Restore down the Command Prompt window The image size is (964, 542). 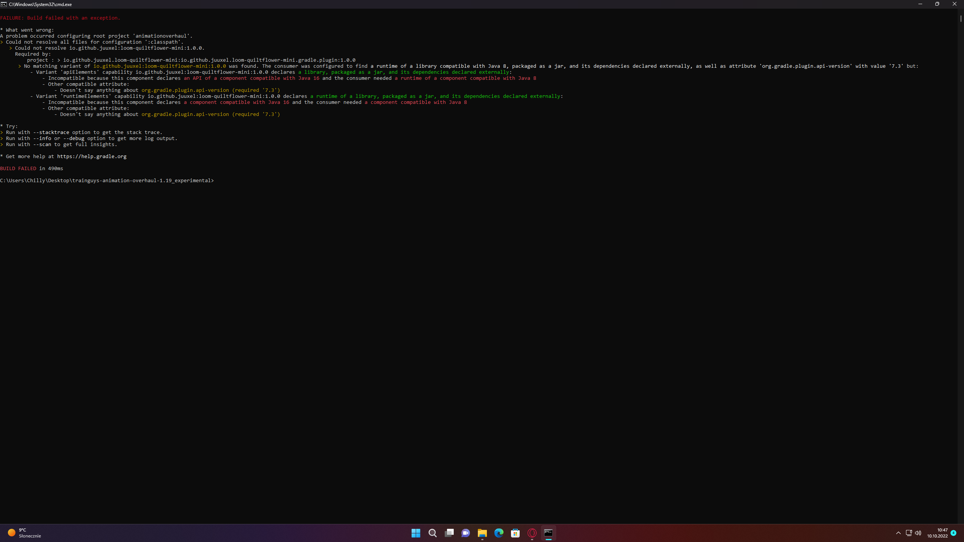pos(937,4)
